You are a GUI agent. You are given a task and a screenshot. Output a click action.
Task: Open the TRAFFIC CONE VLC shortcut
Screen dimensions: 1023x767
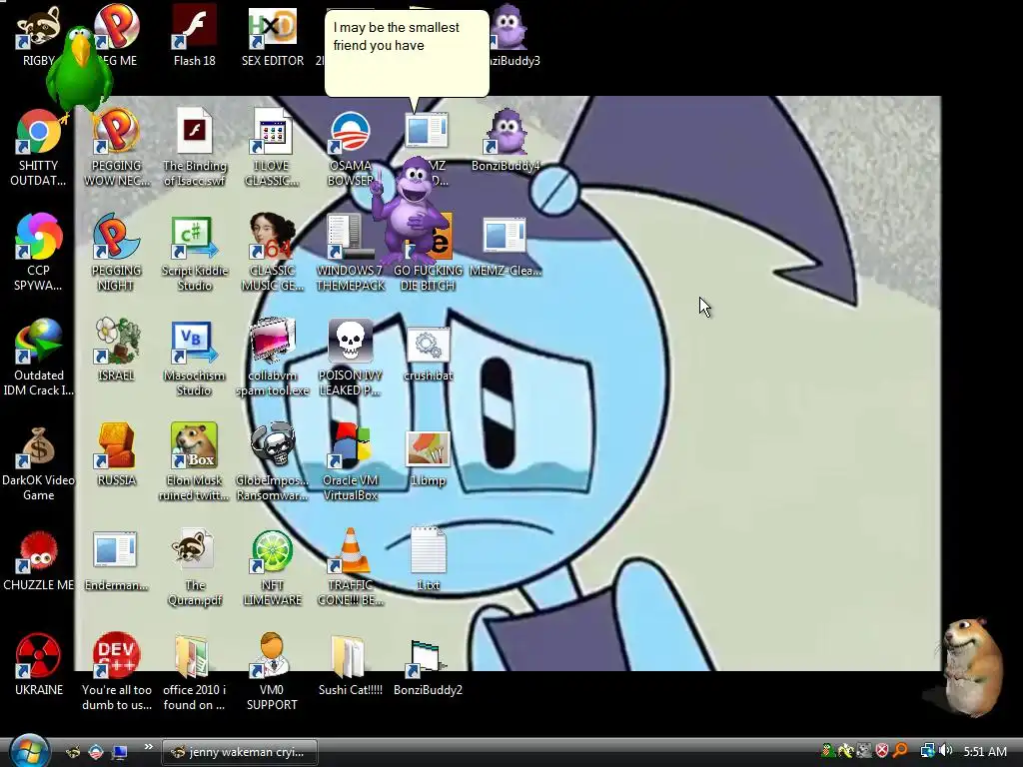[x=351, y=567]
